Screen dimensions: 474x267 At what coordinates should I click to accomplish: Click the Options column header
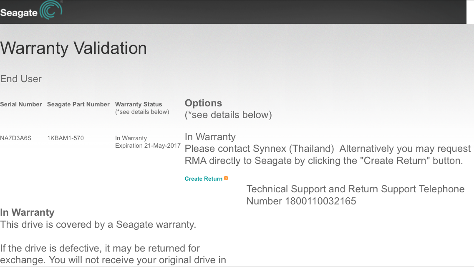203,103
